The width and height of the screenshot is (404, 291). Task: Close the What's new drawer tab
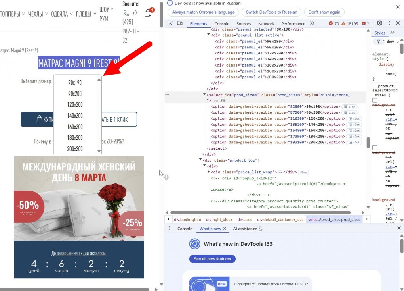pos(225,229)
